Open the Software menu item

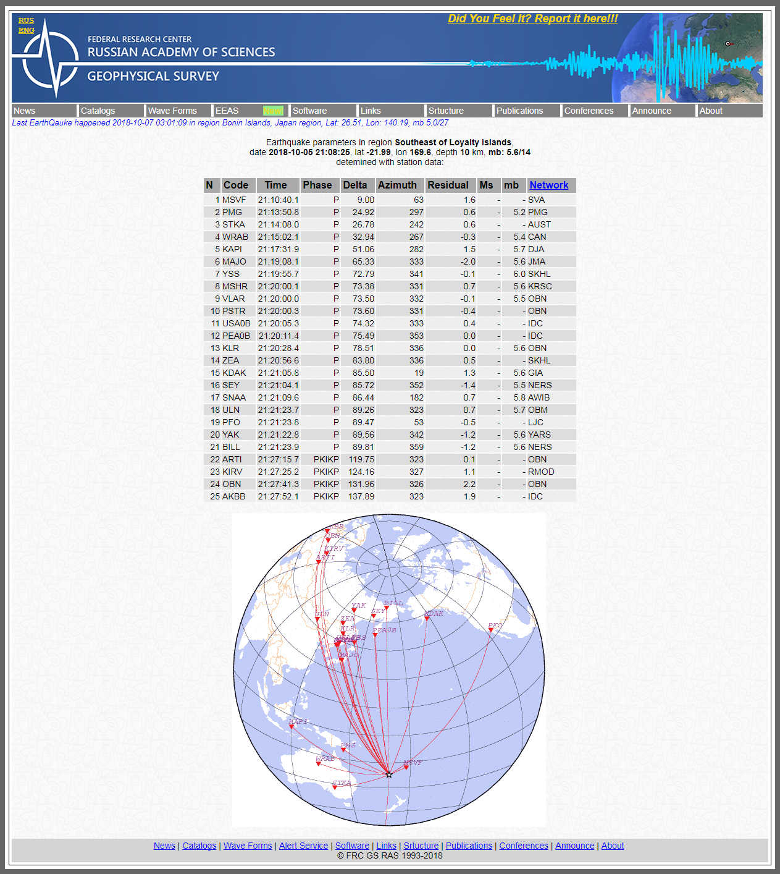(x=309, y=111)
